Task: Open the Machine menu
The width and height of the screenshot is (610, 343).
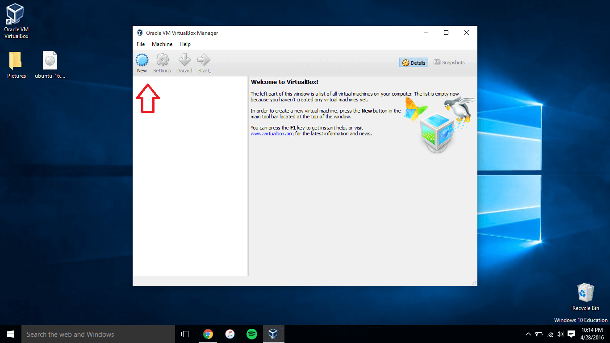Action: tap(162, 44)
